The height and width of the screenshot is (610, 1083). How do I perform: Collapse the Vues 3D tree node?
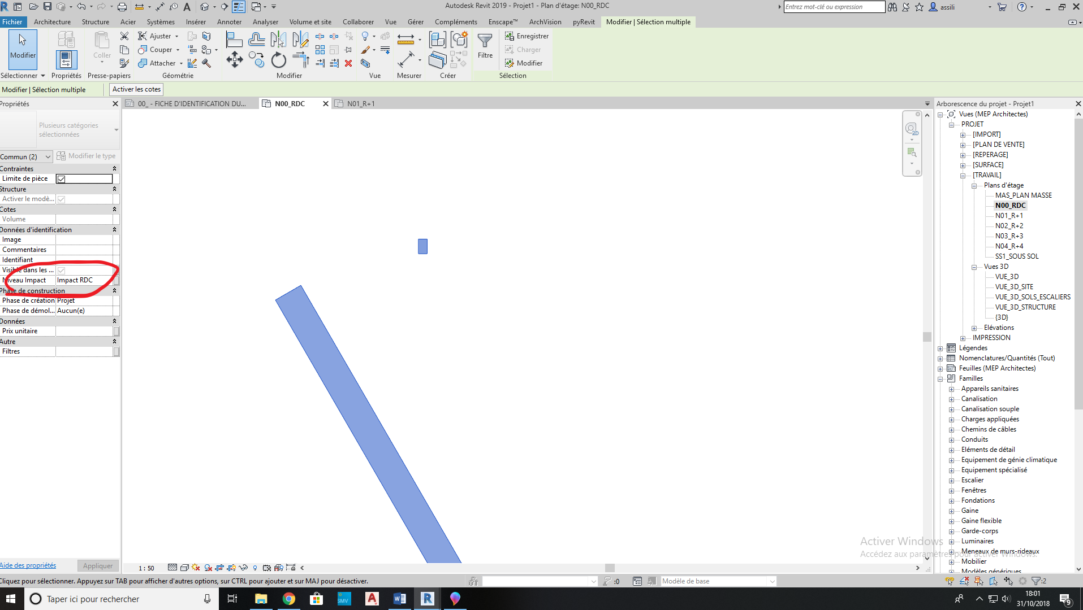(974, 267)
